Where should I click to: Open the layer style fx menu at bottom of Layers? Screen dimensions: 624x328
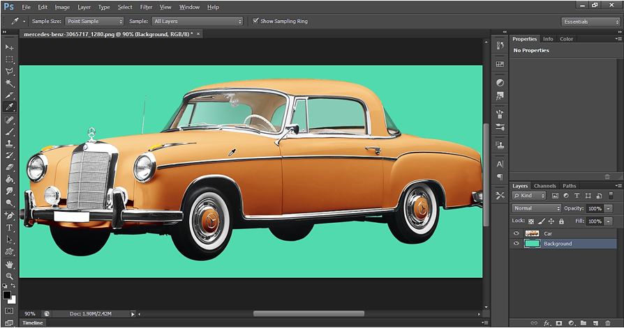point(547,323)
